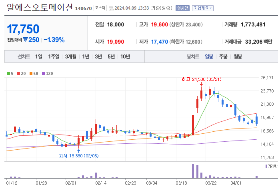This screenshot has height=187, width=278.
Task: Click the tallest volume bar near 03/13
Action: click(193, 171)
